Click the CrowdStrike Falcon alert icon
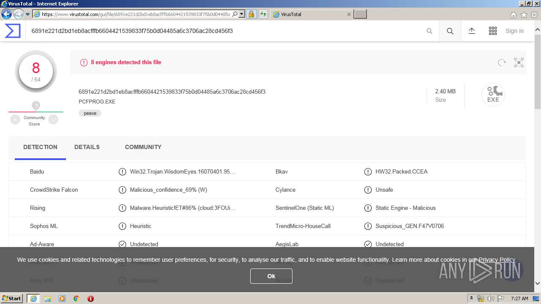The image size is (541, 304). pos(123,190)
